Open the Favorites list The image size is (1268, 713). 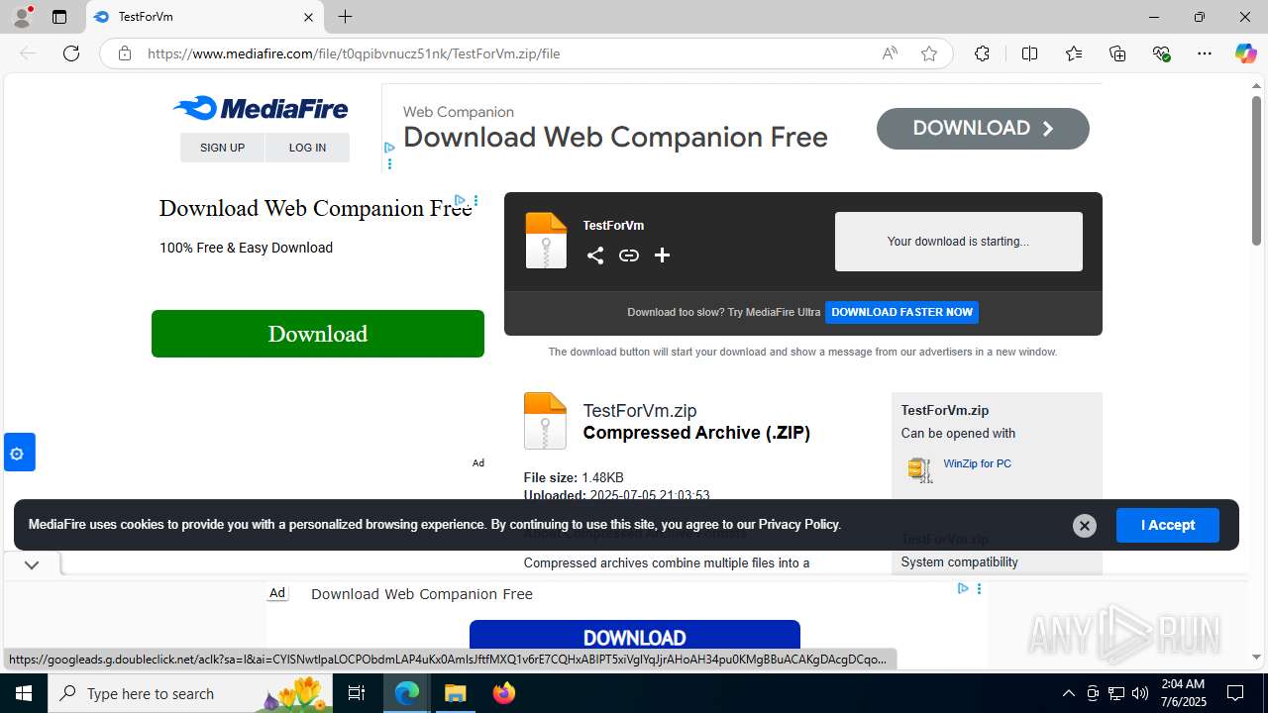(x=1074, y=53)
